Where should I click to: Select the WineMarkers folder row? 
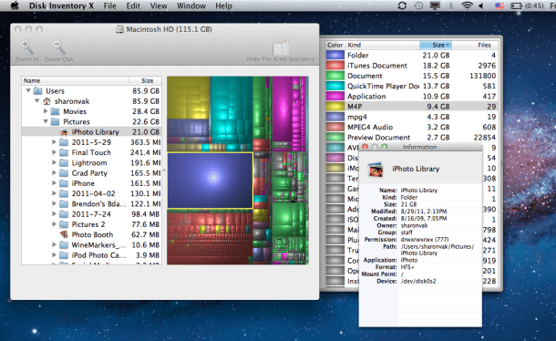[x=91, y=245]
